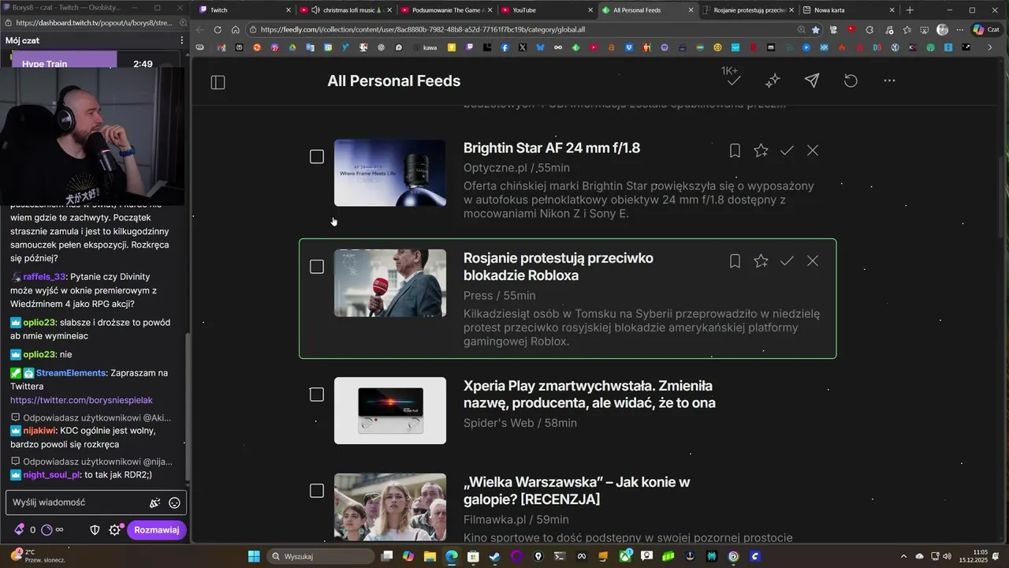Refresh All Personal Feeds list
Image resolution: width=1009 pixels, height=568 pixels.
point(851,80)
